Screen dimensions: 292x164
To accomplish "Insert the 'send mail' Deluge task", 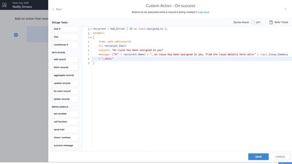I will (x=65, y=129).
